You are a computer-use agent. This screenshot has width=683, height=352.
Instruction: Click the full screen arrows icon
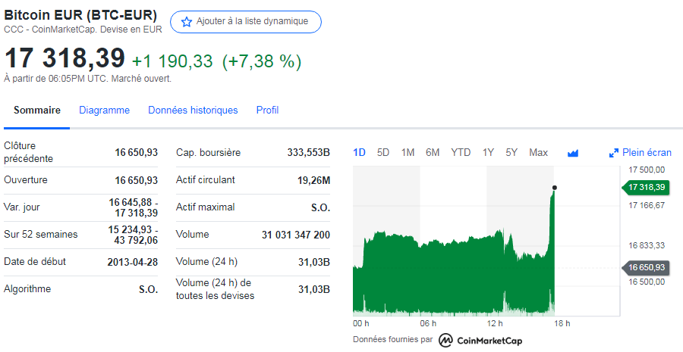tap(614, 153)
